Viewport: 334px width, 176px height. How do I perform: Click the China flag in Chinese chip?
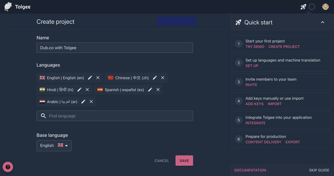pyautogui.click(x=111, y=78)
